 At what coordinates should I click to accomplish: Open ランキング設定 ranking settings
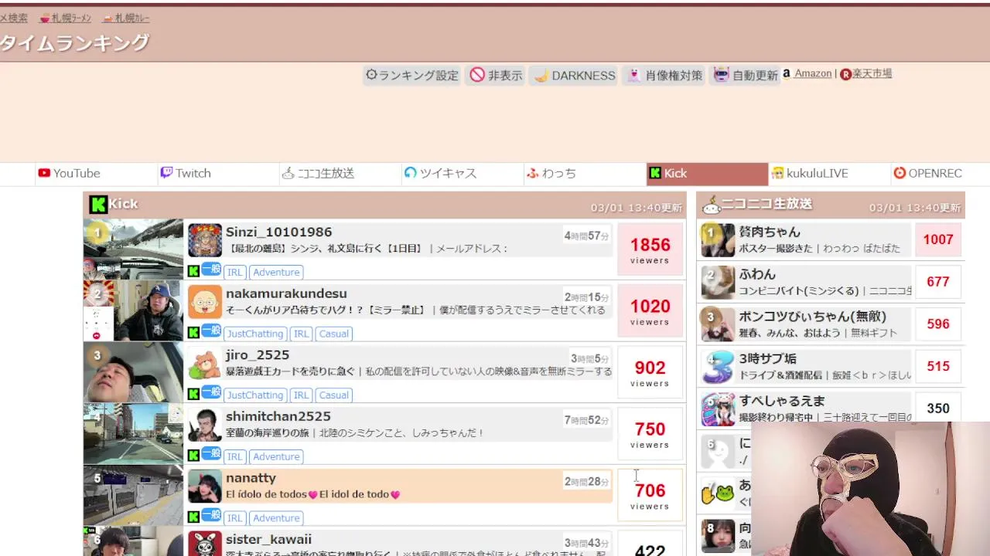(412, 75)
